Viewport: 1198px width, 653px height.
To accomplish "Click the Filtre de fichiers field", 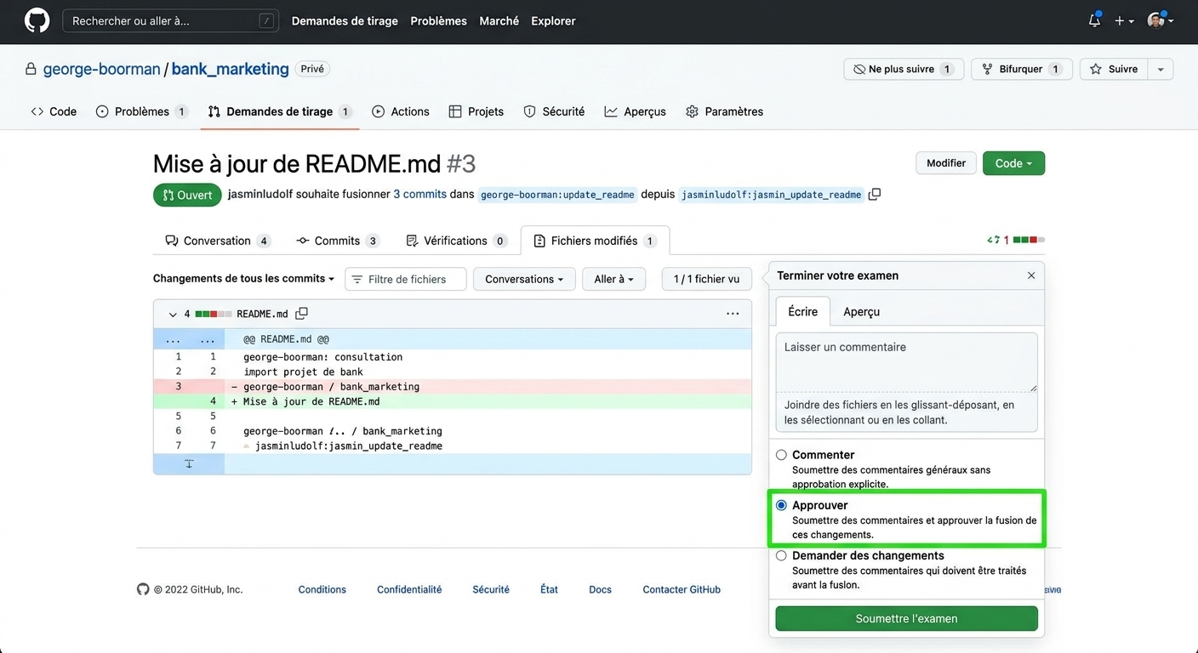I will coord(406,279).
